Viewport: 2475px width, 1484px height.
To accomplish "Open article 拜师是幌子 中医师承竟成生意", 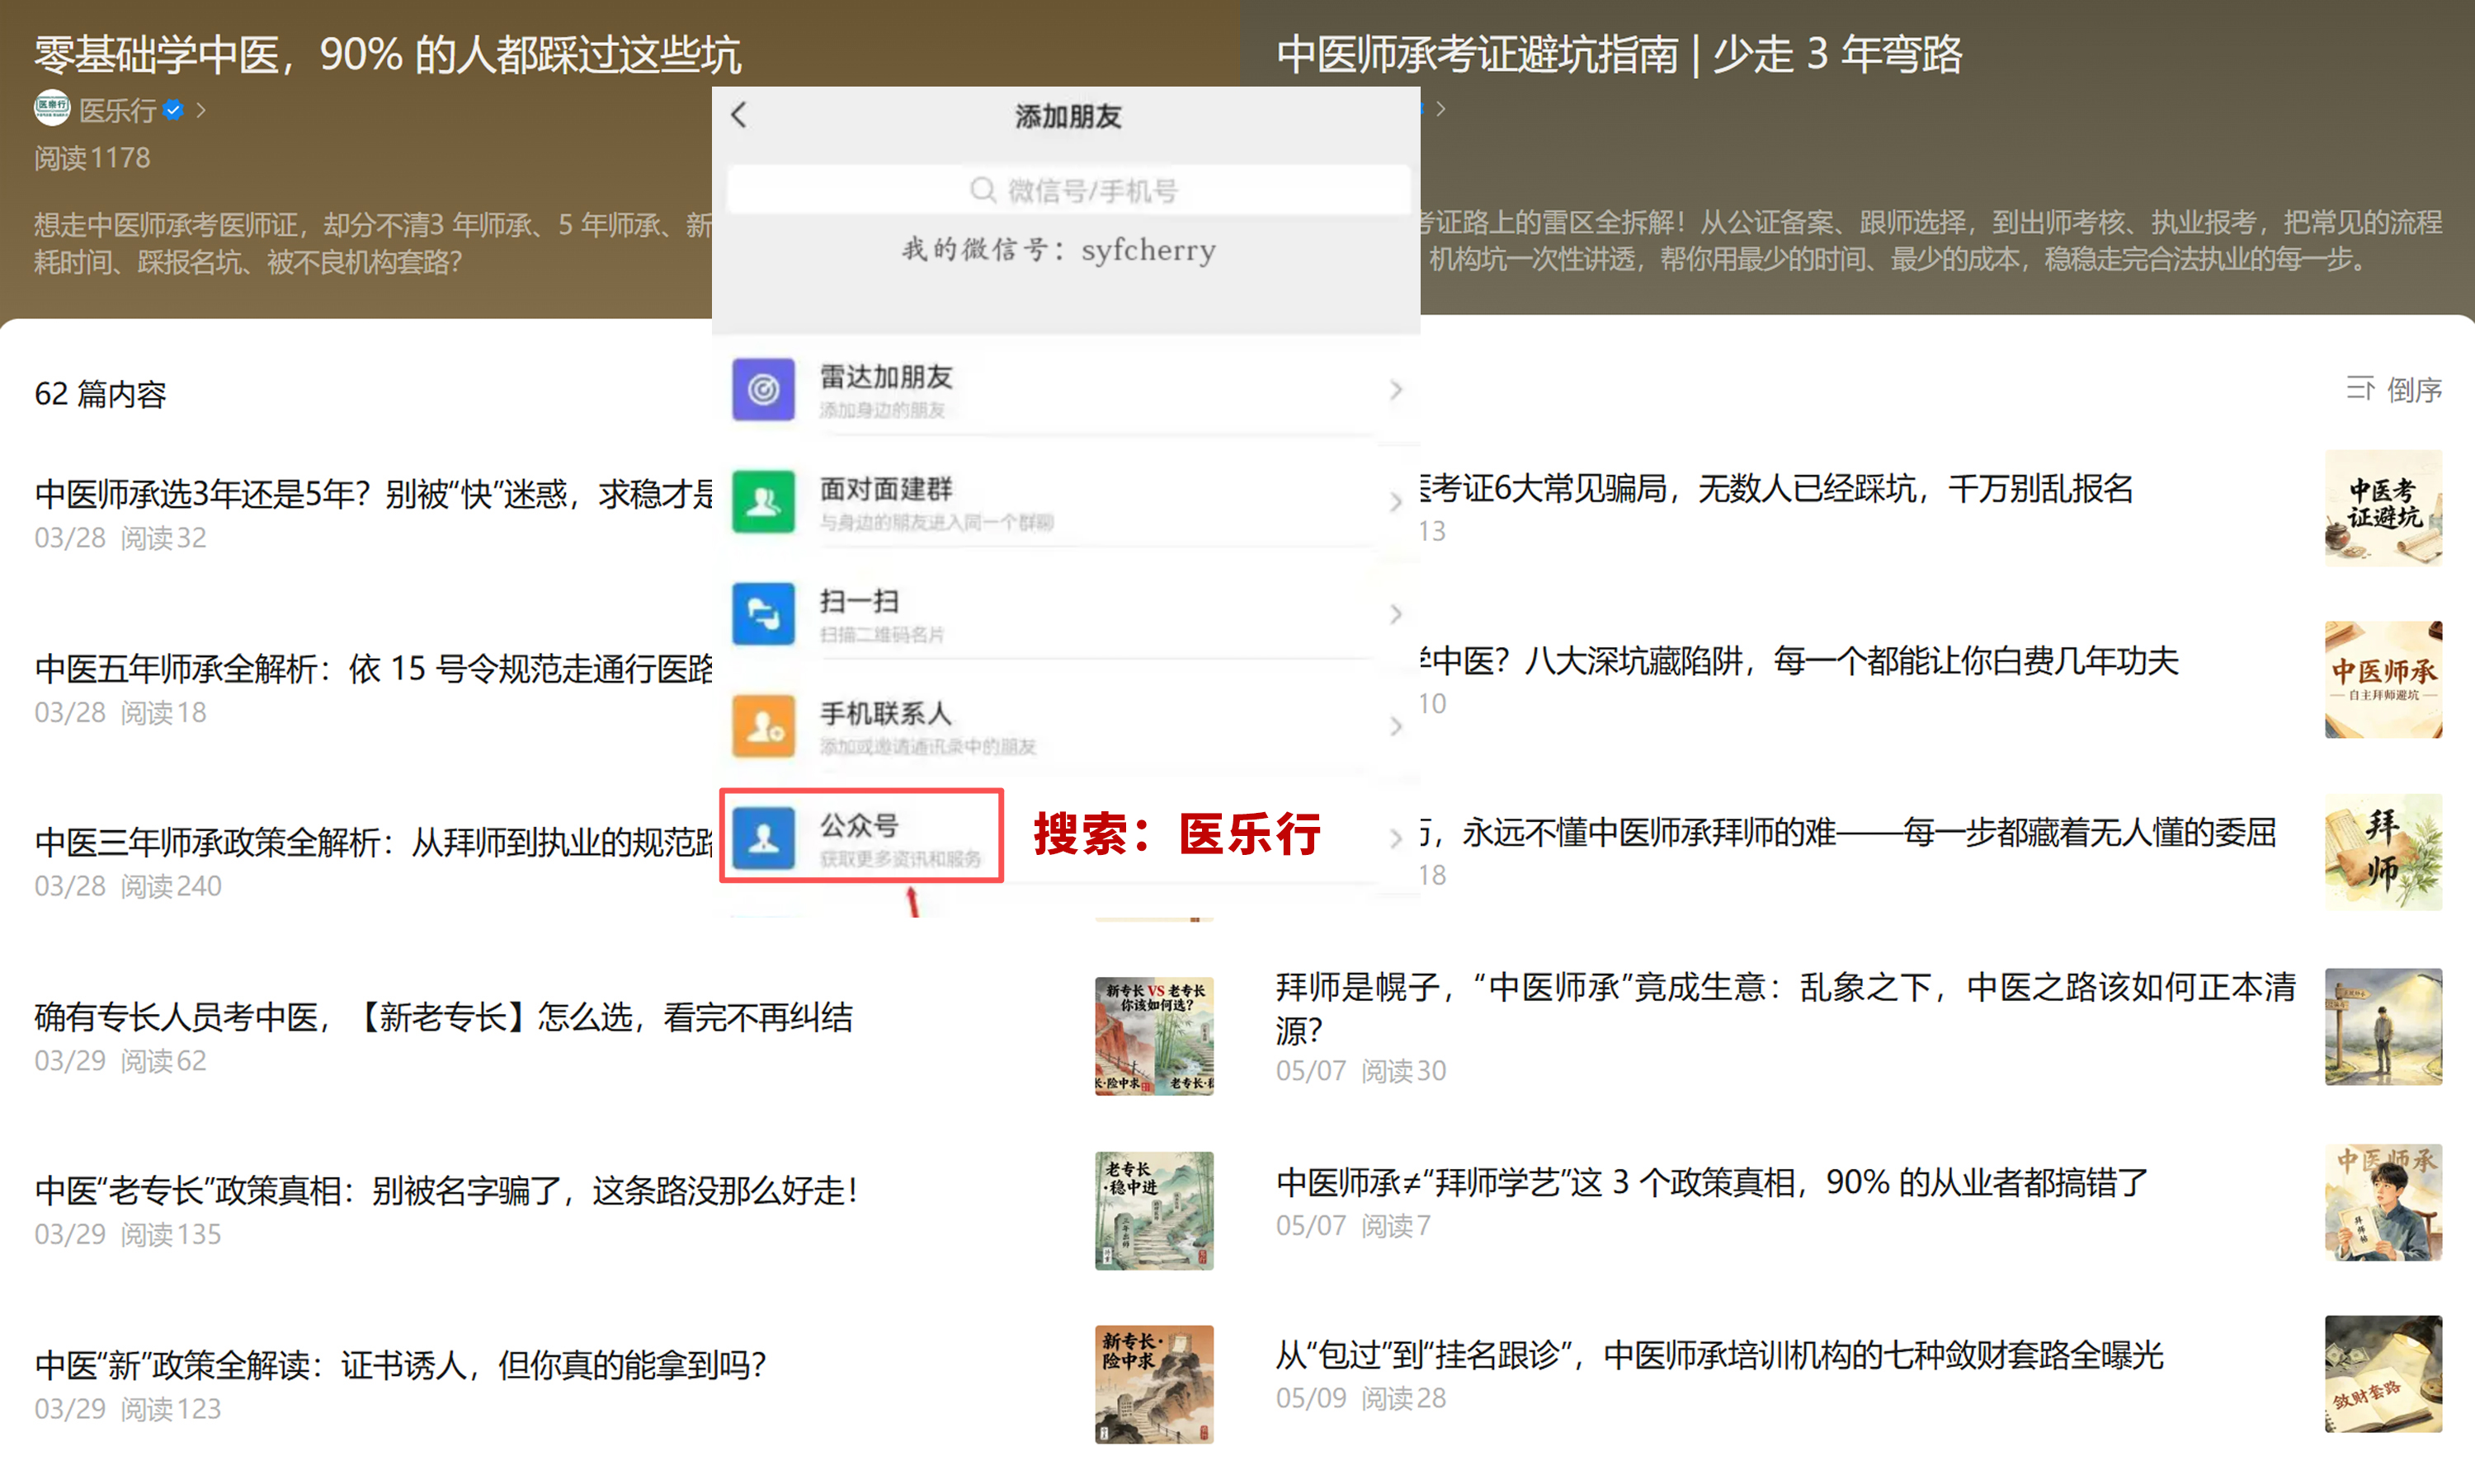I will 1784,1008.
